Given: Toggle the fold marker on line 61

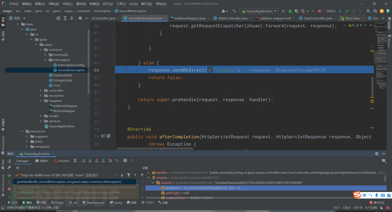Looking at the screenshot, I should (x=115, y=33).
